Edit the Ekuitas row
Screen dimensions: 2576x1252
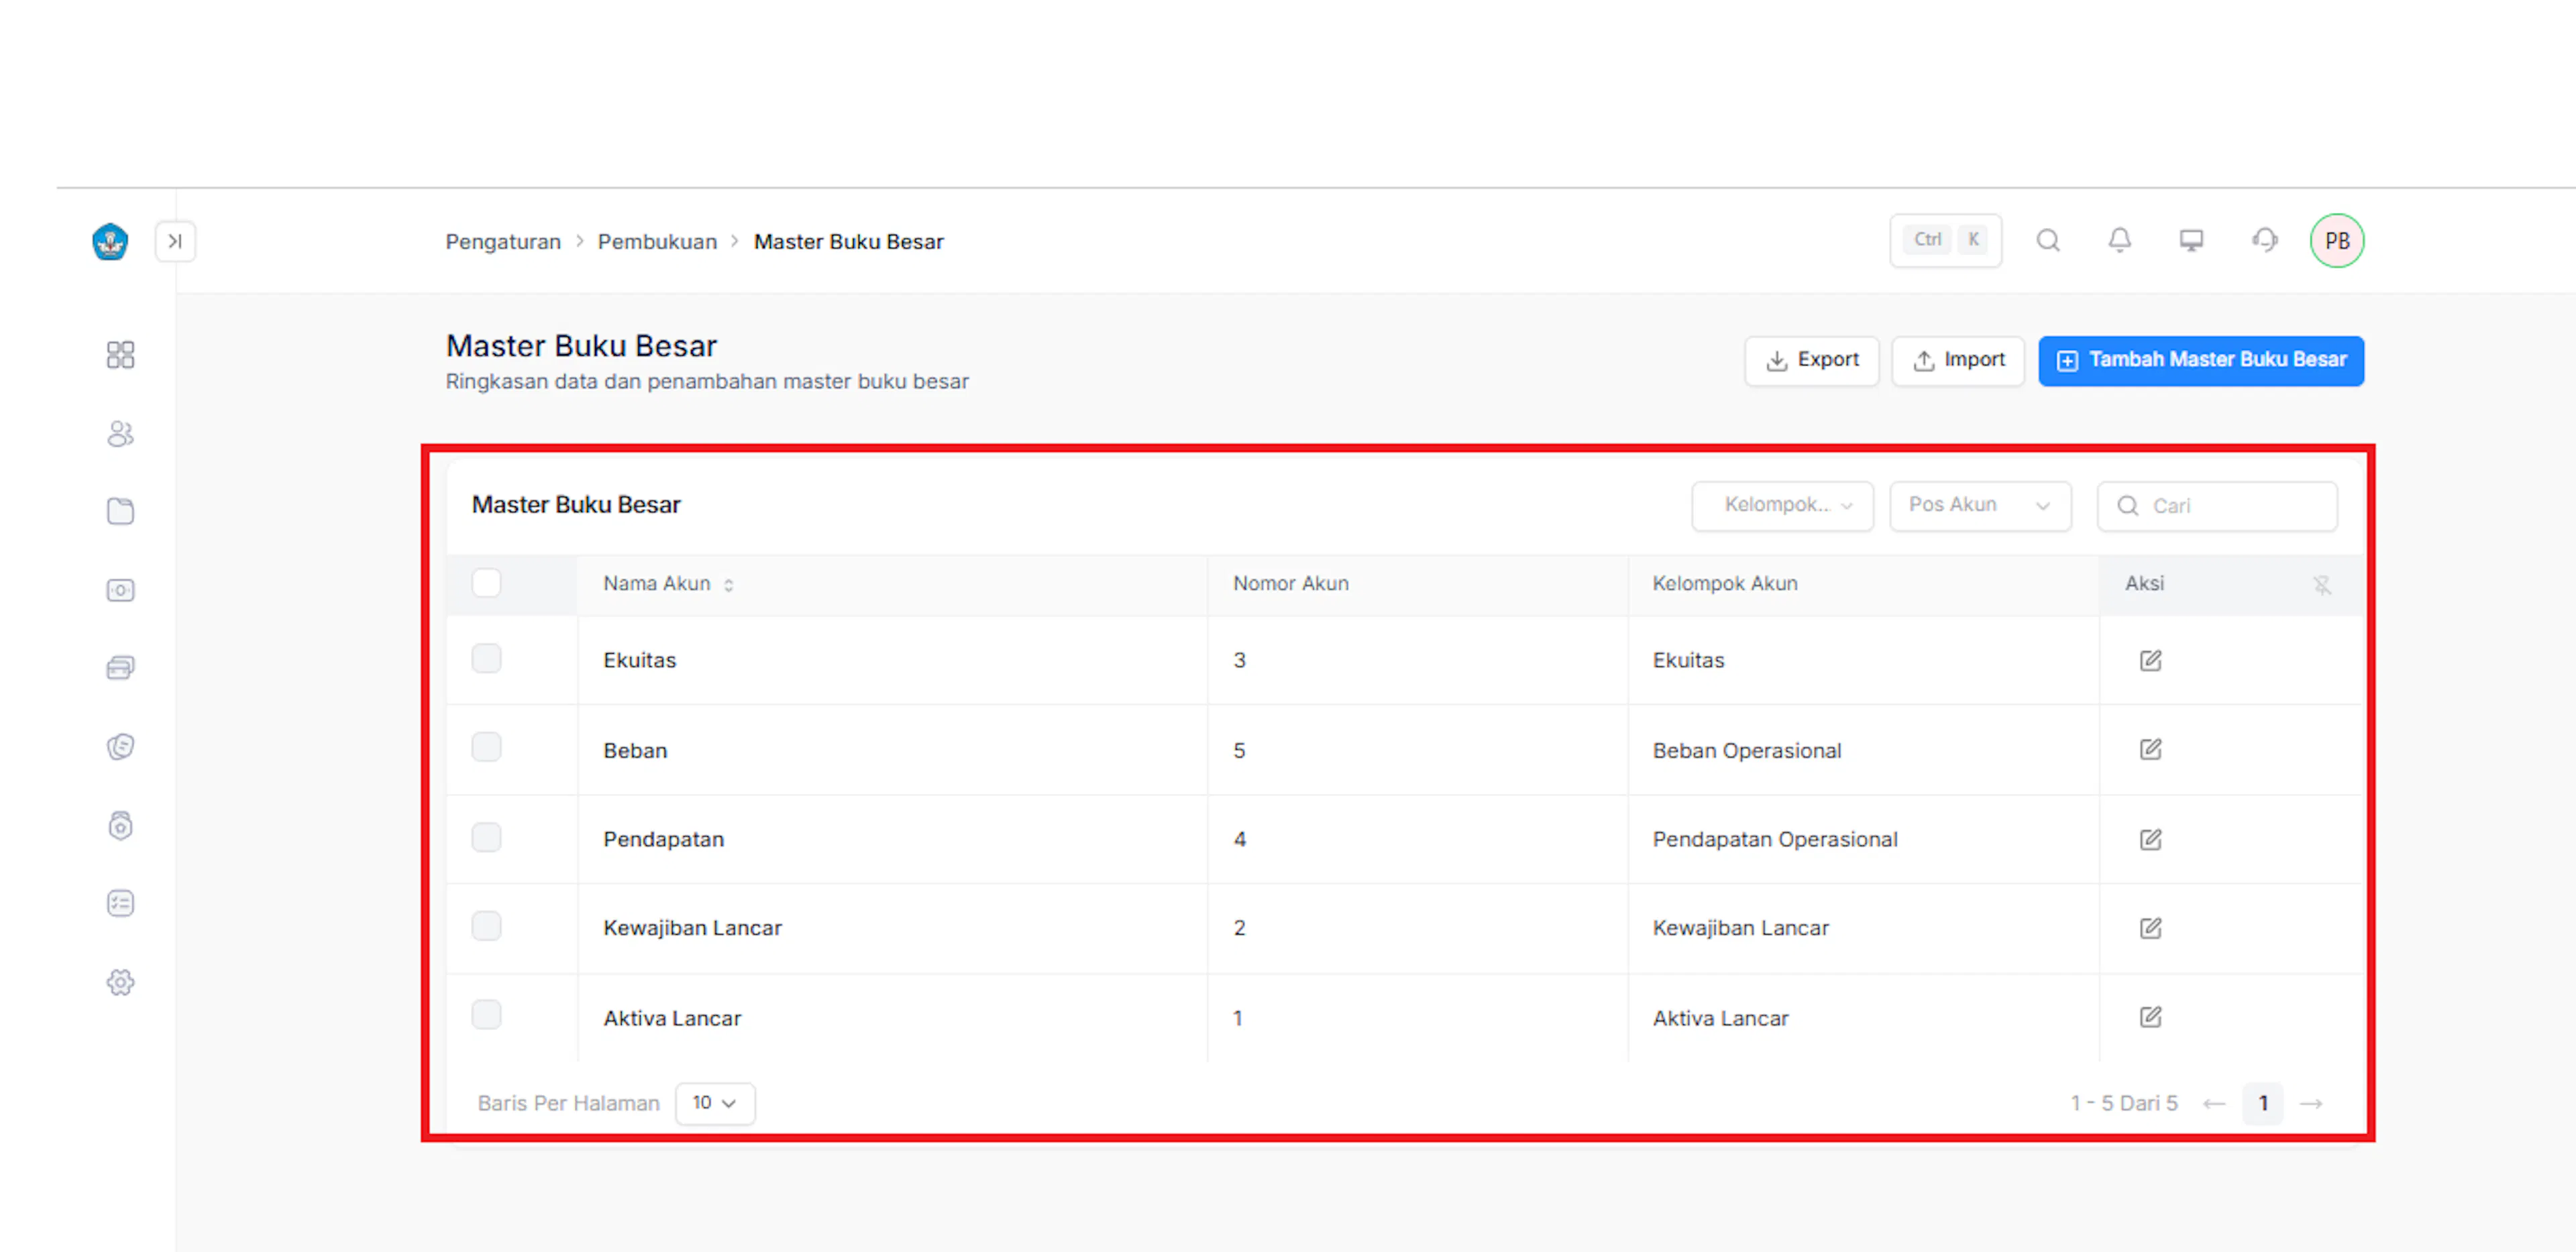[2151, 660]
